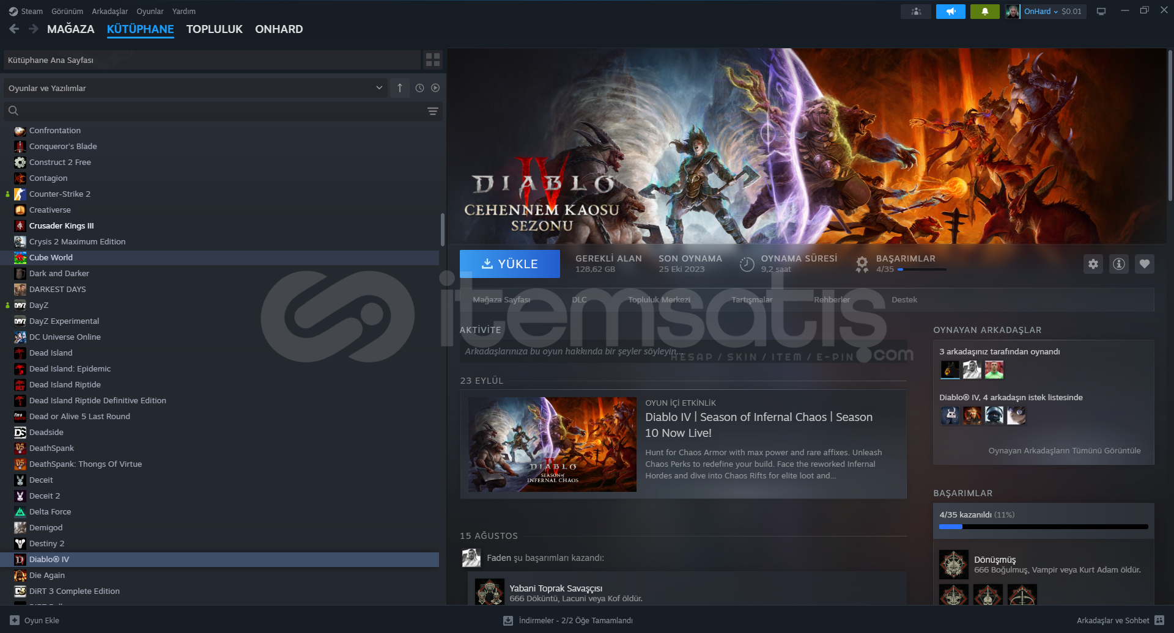Image resolution: width=1174 pixels, height=633 pixels.
Task: Open the Arkadaşlar menu
Action: coord(110,12)
